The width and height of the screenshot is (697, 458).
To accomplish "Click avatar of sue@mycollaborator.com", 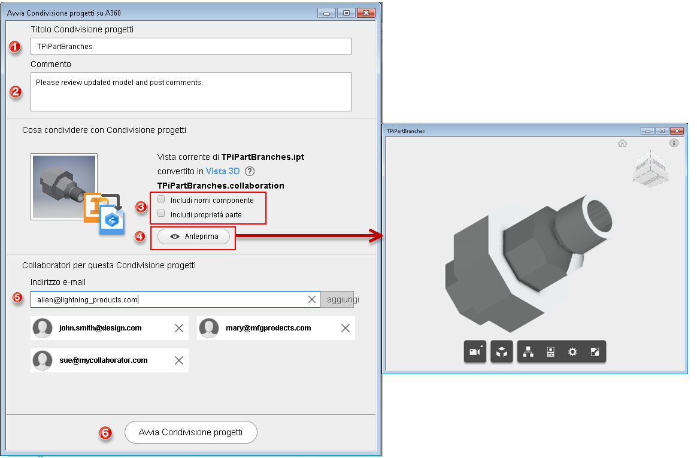I will pos(43,360).
